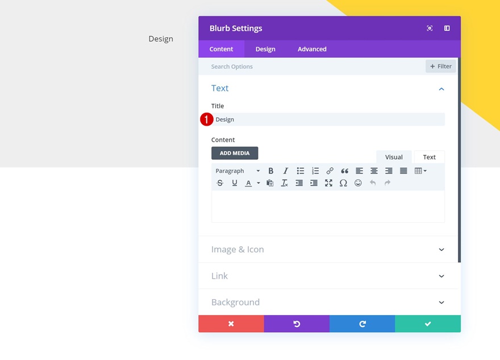Align content text right

pos(389,171)
